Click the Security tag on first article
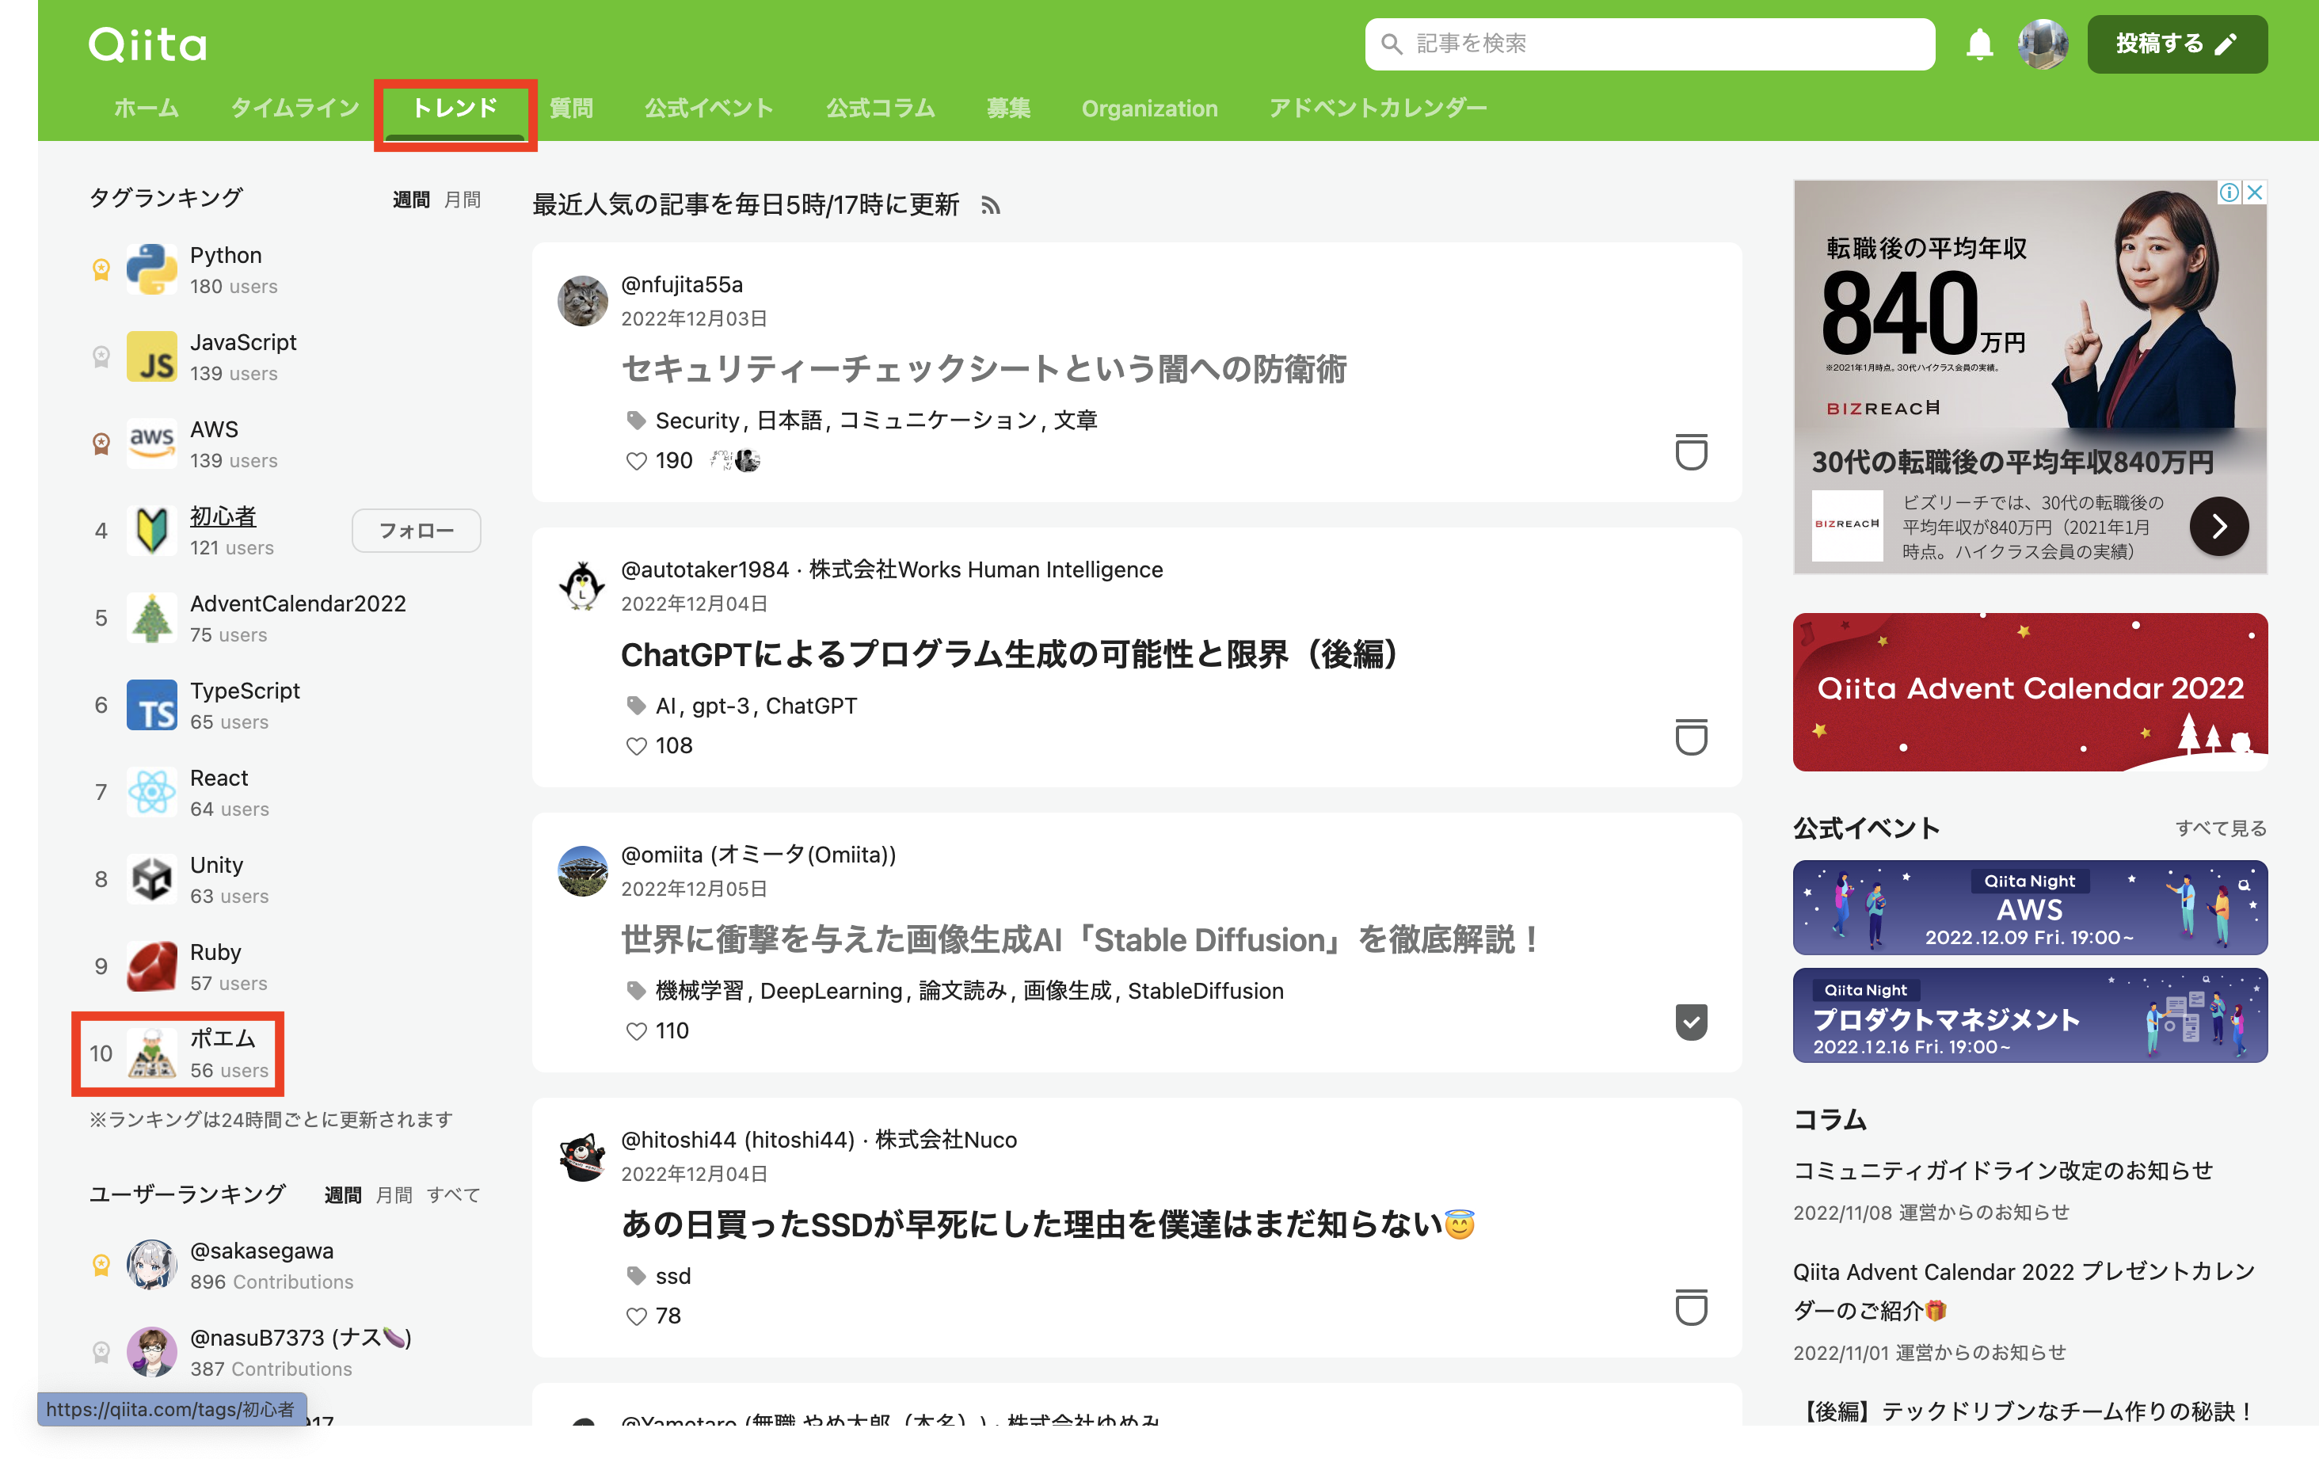This screenshot has width=2319, height=1470. tap(696, 421)
